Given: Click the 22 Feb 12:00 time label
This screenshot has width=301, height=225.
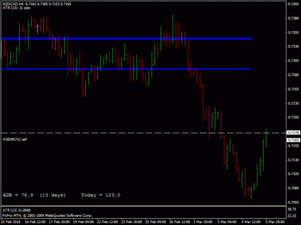Looking at the screenshot, I should point(107,222).
